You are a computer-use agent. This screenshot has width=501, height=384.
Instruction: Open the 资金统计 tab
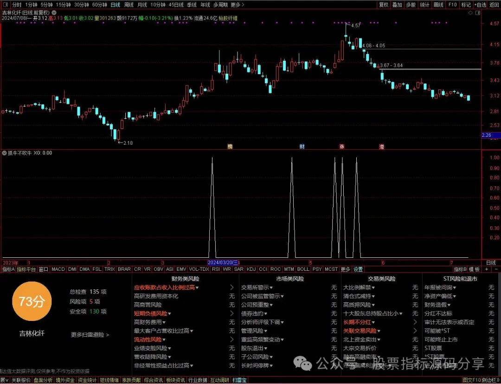pyautogui.click(x=87, y=380)
